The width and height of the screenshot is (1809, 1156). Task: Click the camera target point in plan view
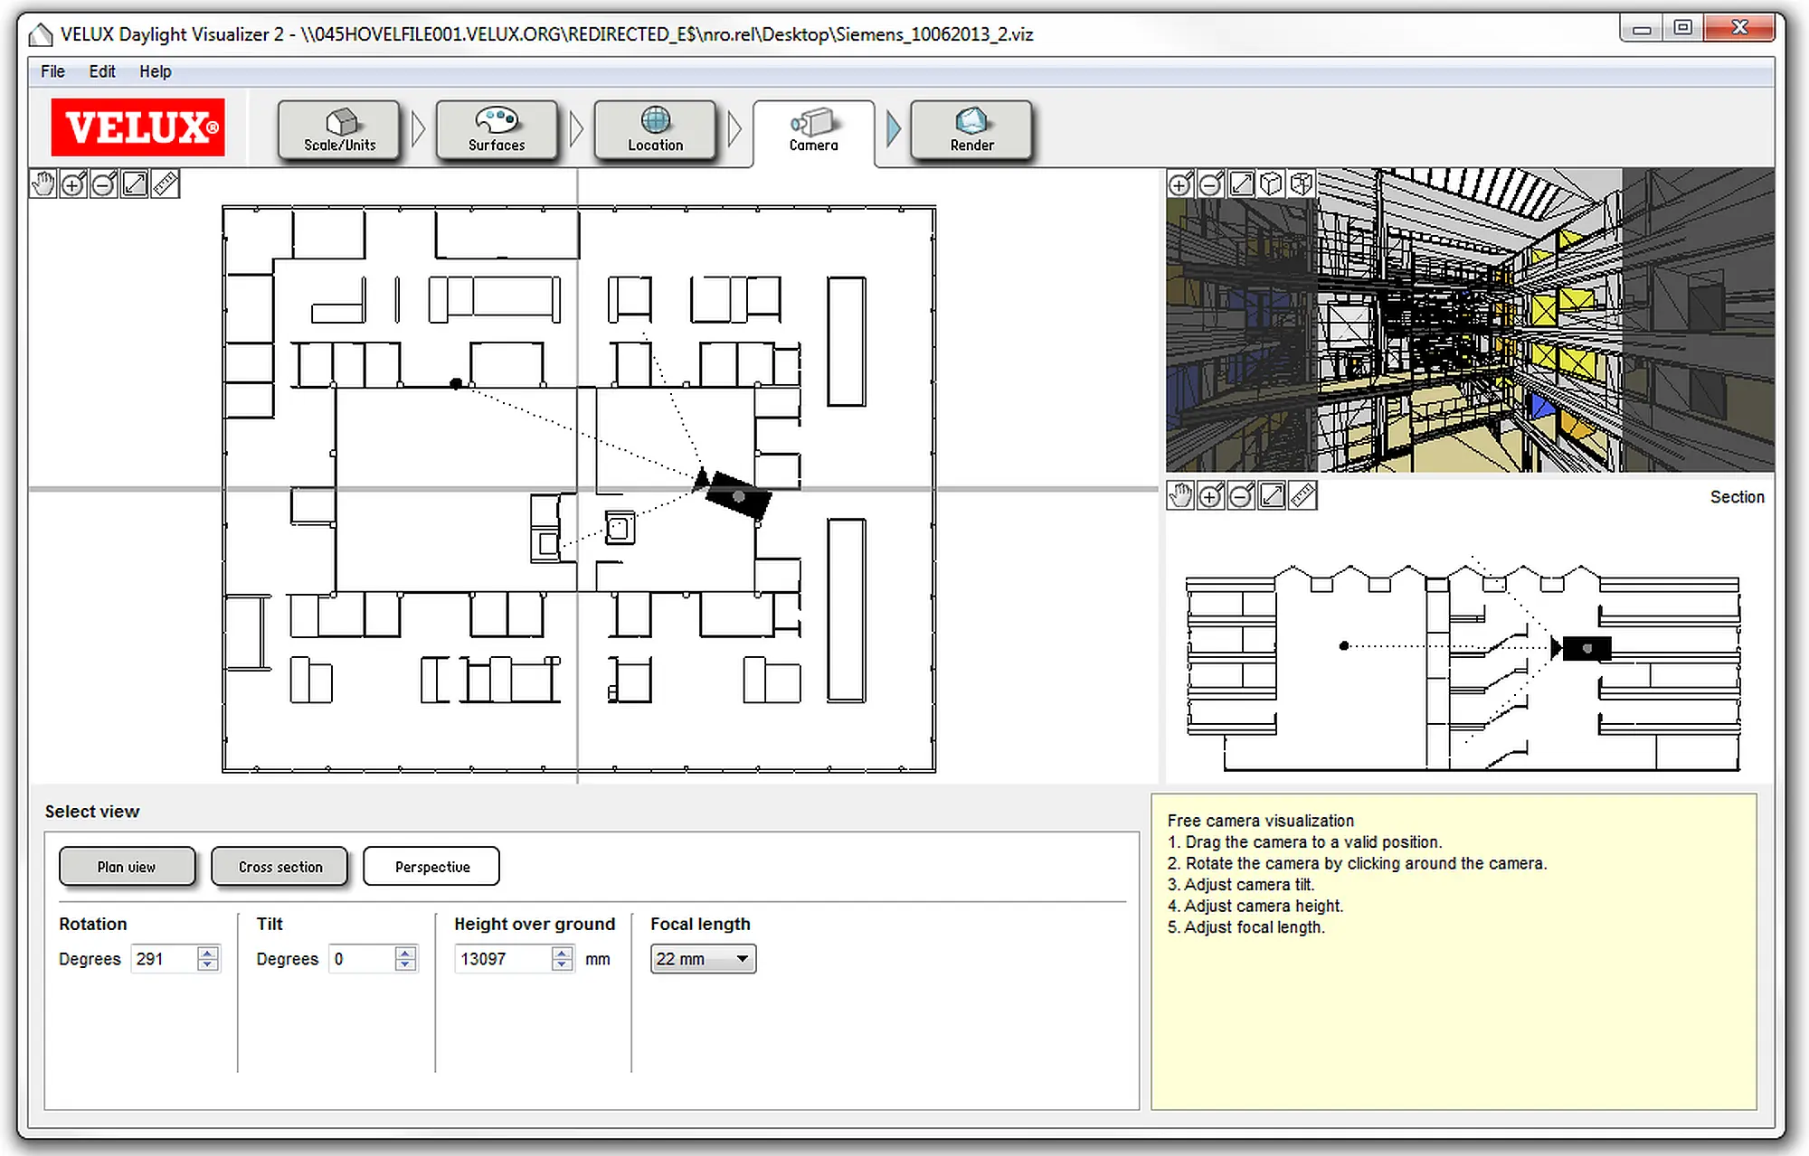coord(456,384)
